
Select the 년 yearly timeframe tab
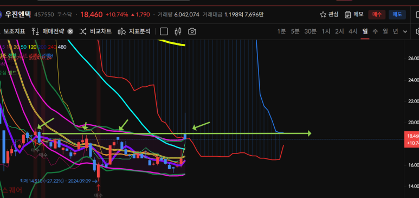point(395,31)
